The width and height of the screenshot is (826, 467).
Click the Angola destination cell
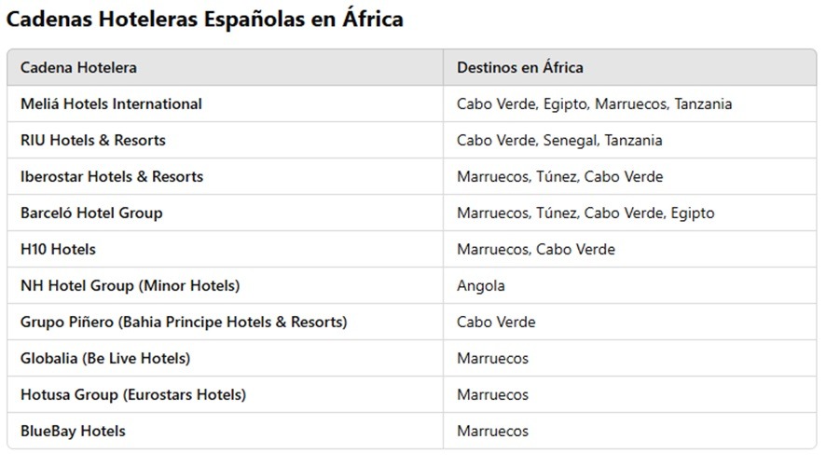point(629,285)
